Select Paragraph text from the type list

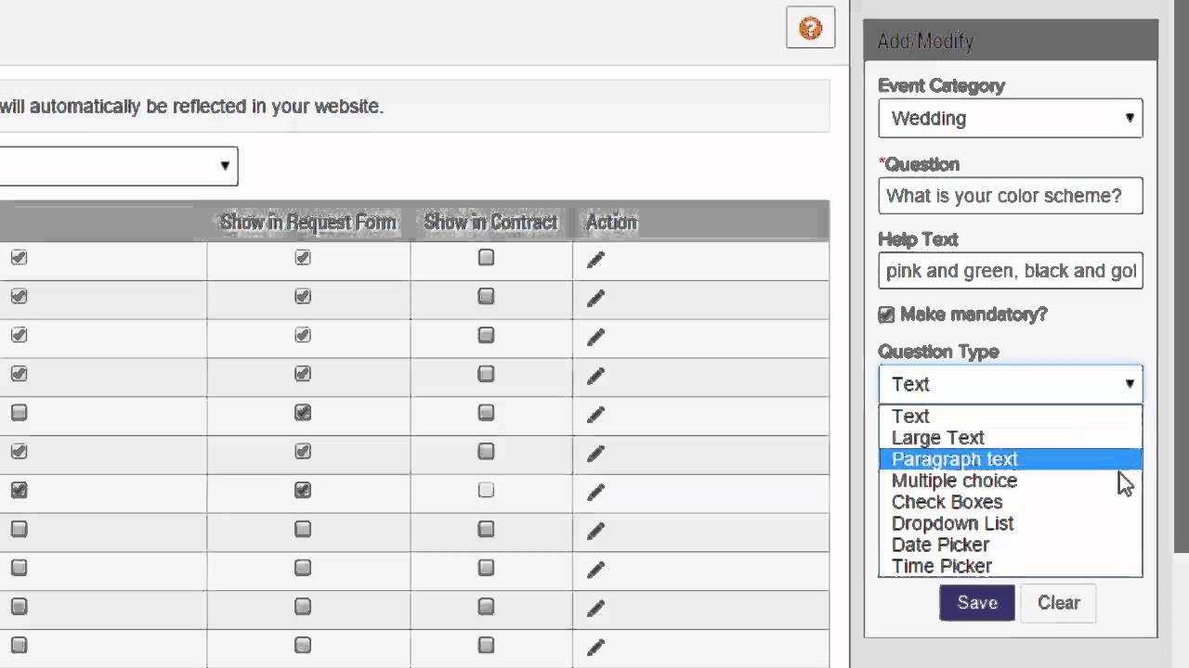pyautogui.click(x=955, y=459)
